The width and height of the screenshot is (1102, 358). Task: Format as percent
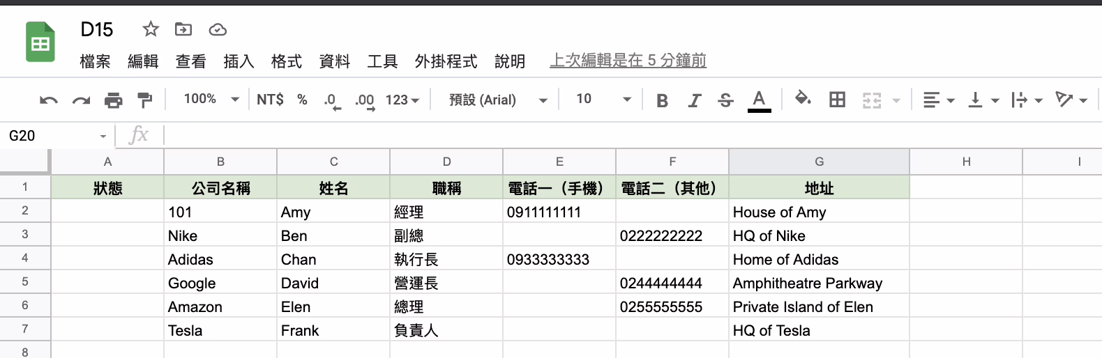click(x=302, y=100)
